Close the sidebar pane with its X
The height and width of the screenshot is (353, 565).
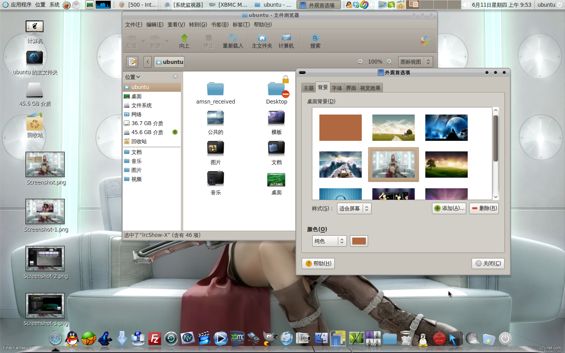click(175, 77)
